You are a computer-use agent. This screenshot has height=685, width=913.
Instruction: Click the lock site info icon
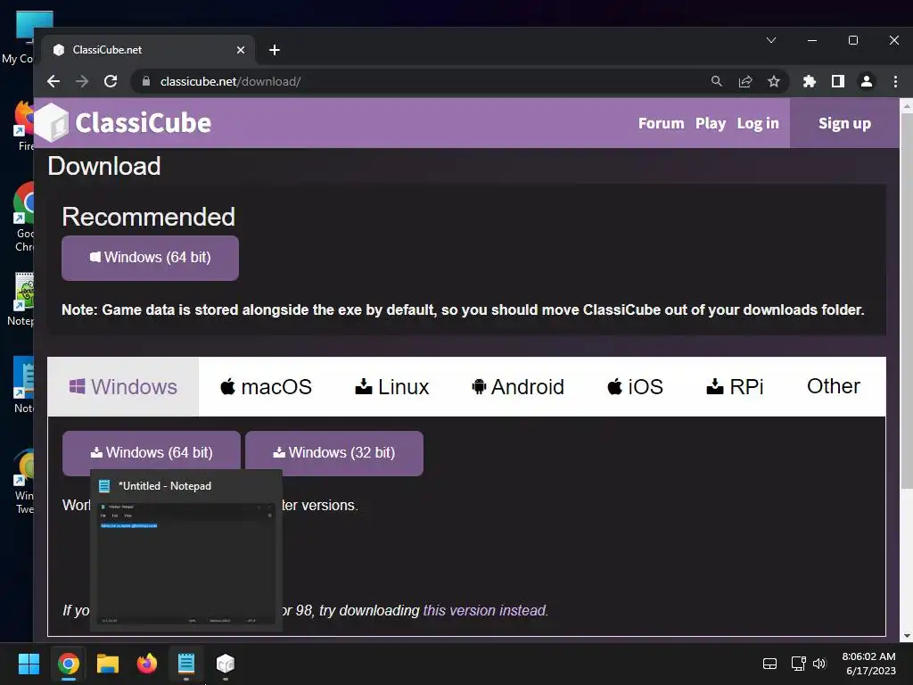click(146, 81)
